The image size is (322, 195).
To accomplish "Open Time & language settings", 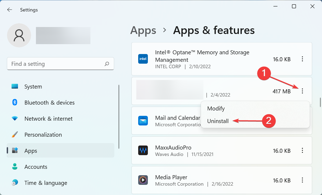I will coord(46,183).
